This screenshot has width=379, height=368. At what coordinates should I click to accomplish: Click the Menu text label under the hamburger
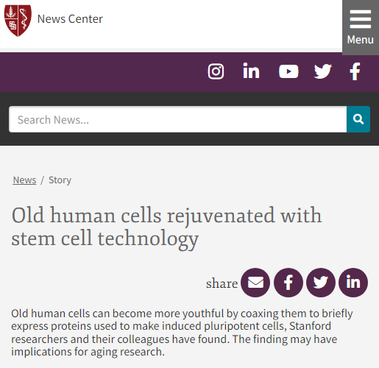click(x=361, y=40)
